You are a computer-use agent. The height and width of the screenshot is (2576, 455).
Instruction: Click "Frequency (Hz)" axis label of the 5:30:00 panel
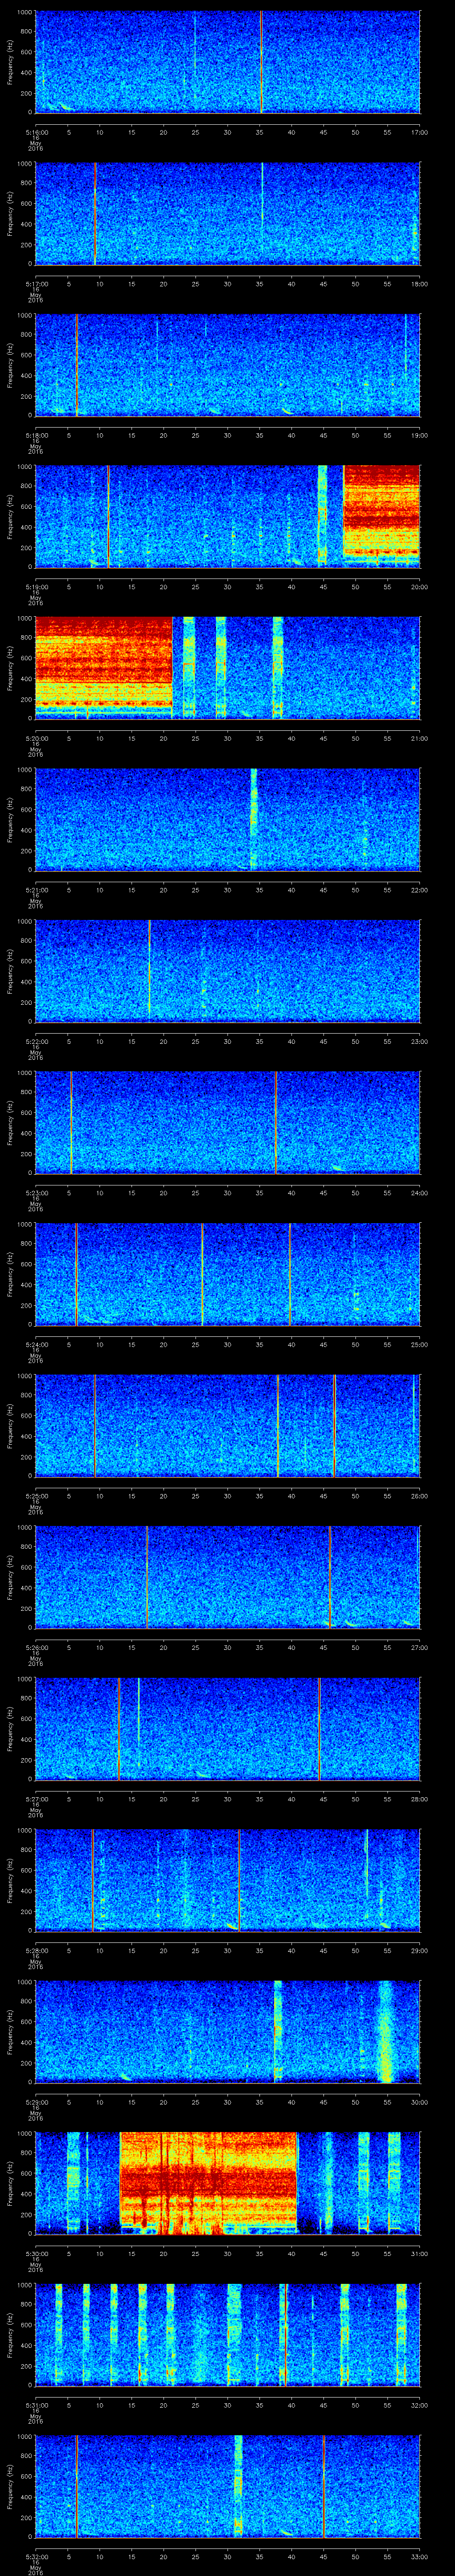[10, 2184]
